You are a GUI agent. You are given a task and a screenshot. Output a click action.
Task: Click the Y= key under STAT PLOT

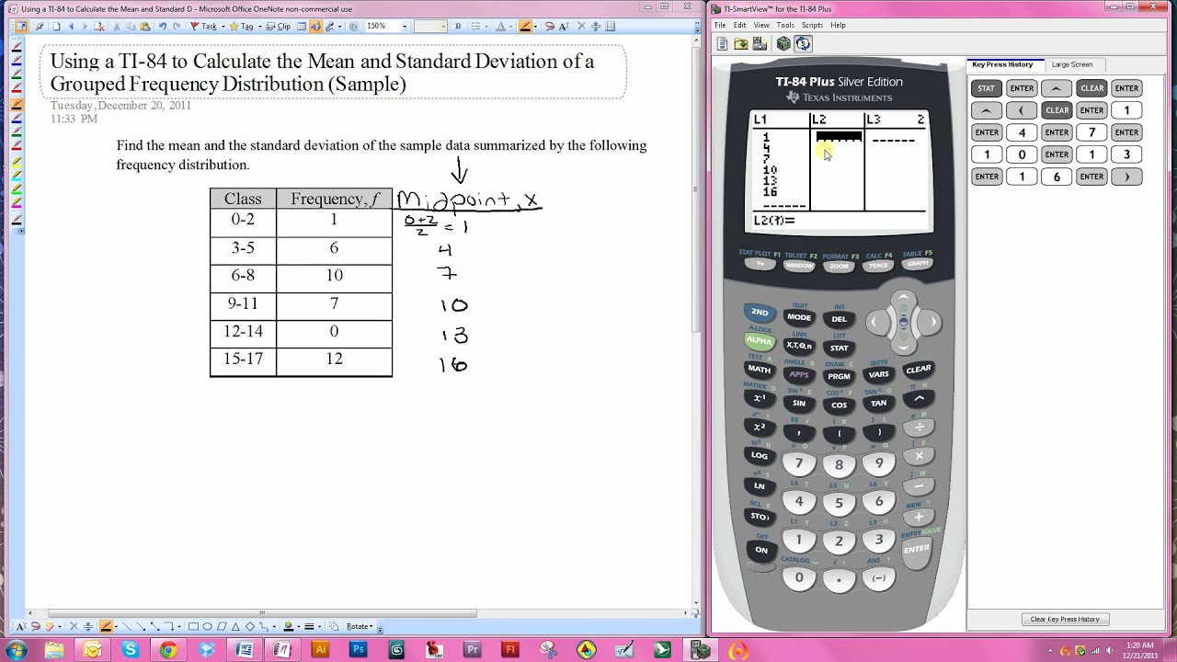click(x=760, y=264)
